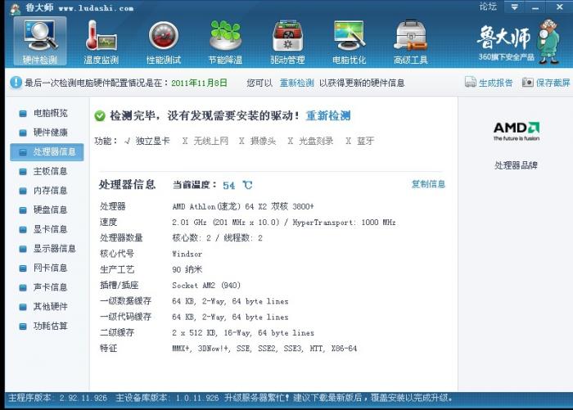The width and height of the screenshot is (573, 410).
Task: Click the 处理器品牌 caption under AMD logo
Action: pyautogui.click(x=516, y=165)
